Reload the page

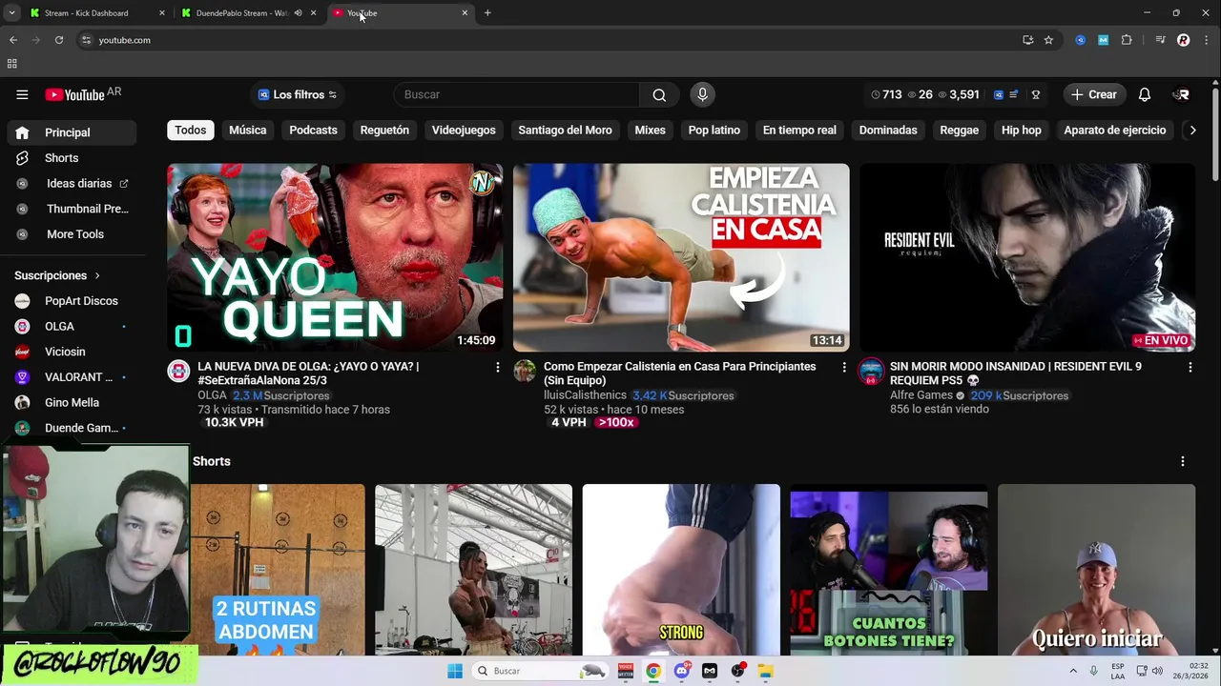tap(59, 40)
